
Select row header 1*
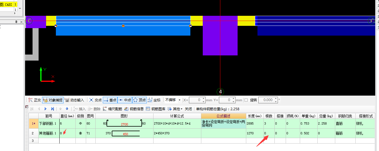[x=34, y=124]
